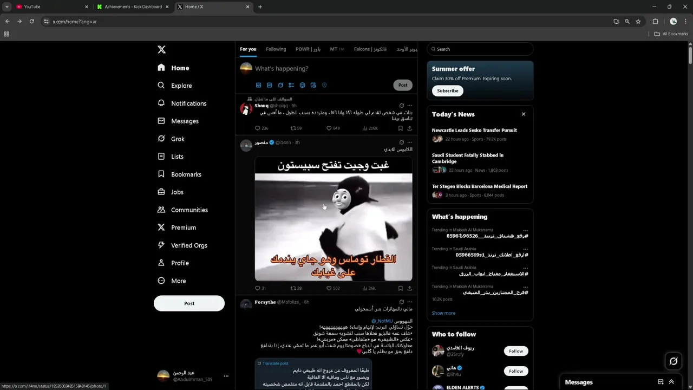Screen dimensions: 693x390
Task: Open account menu for عبد الرحمن
Action: pos(192,376)
